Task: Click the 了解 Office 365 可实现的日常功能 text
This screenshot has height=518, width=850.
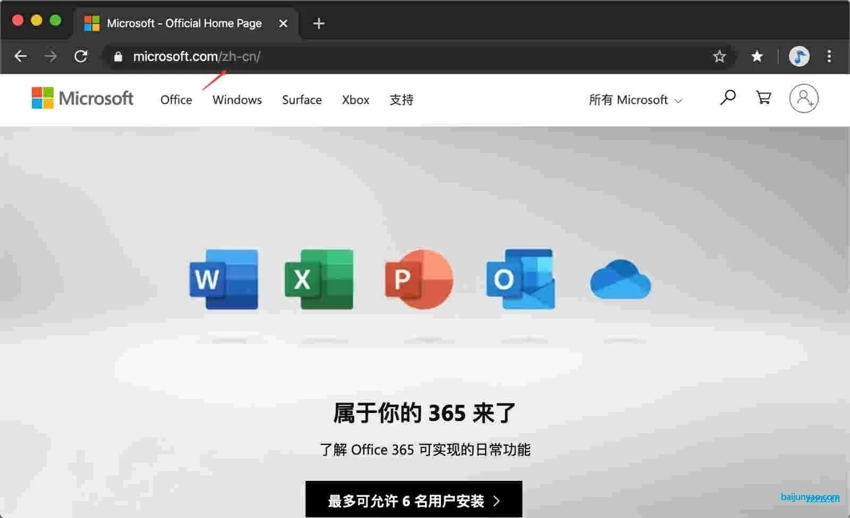Action: pyautogui.click(x=425, y=450)
